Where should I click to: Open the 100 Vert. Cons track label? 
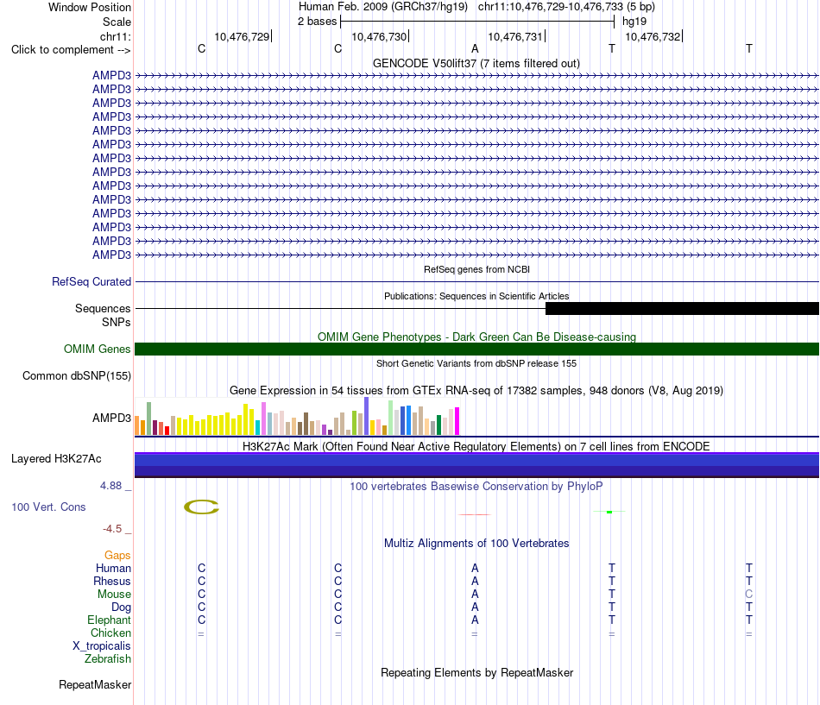click(48, 507)
